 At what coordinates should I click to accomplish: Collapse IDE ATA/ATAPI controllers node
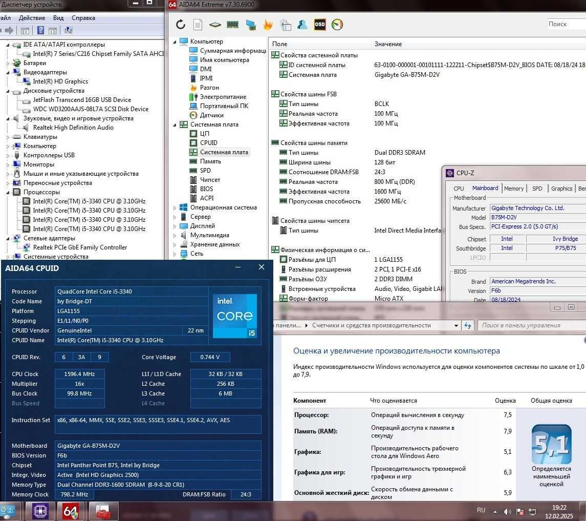click(x=8, y=45)
